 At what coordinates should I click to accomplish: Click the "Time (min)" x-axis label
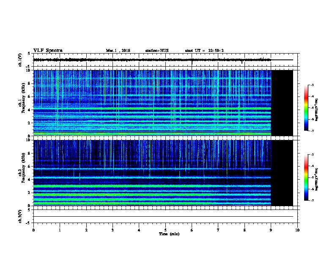(169, 234)
